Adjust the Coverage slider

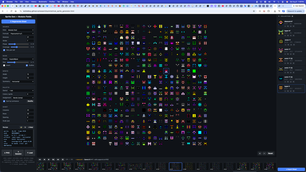(20, 47)
